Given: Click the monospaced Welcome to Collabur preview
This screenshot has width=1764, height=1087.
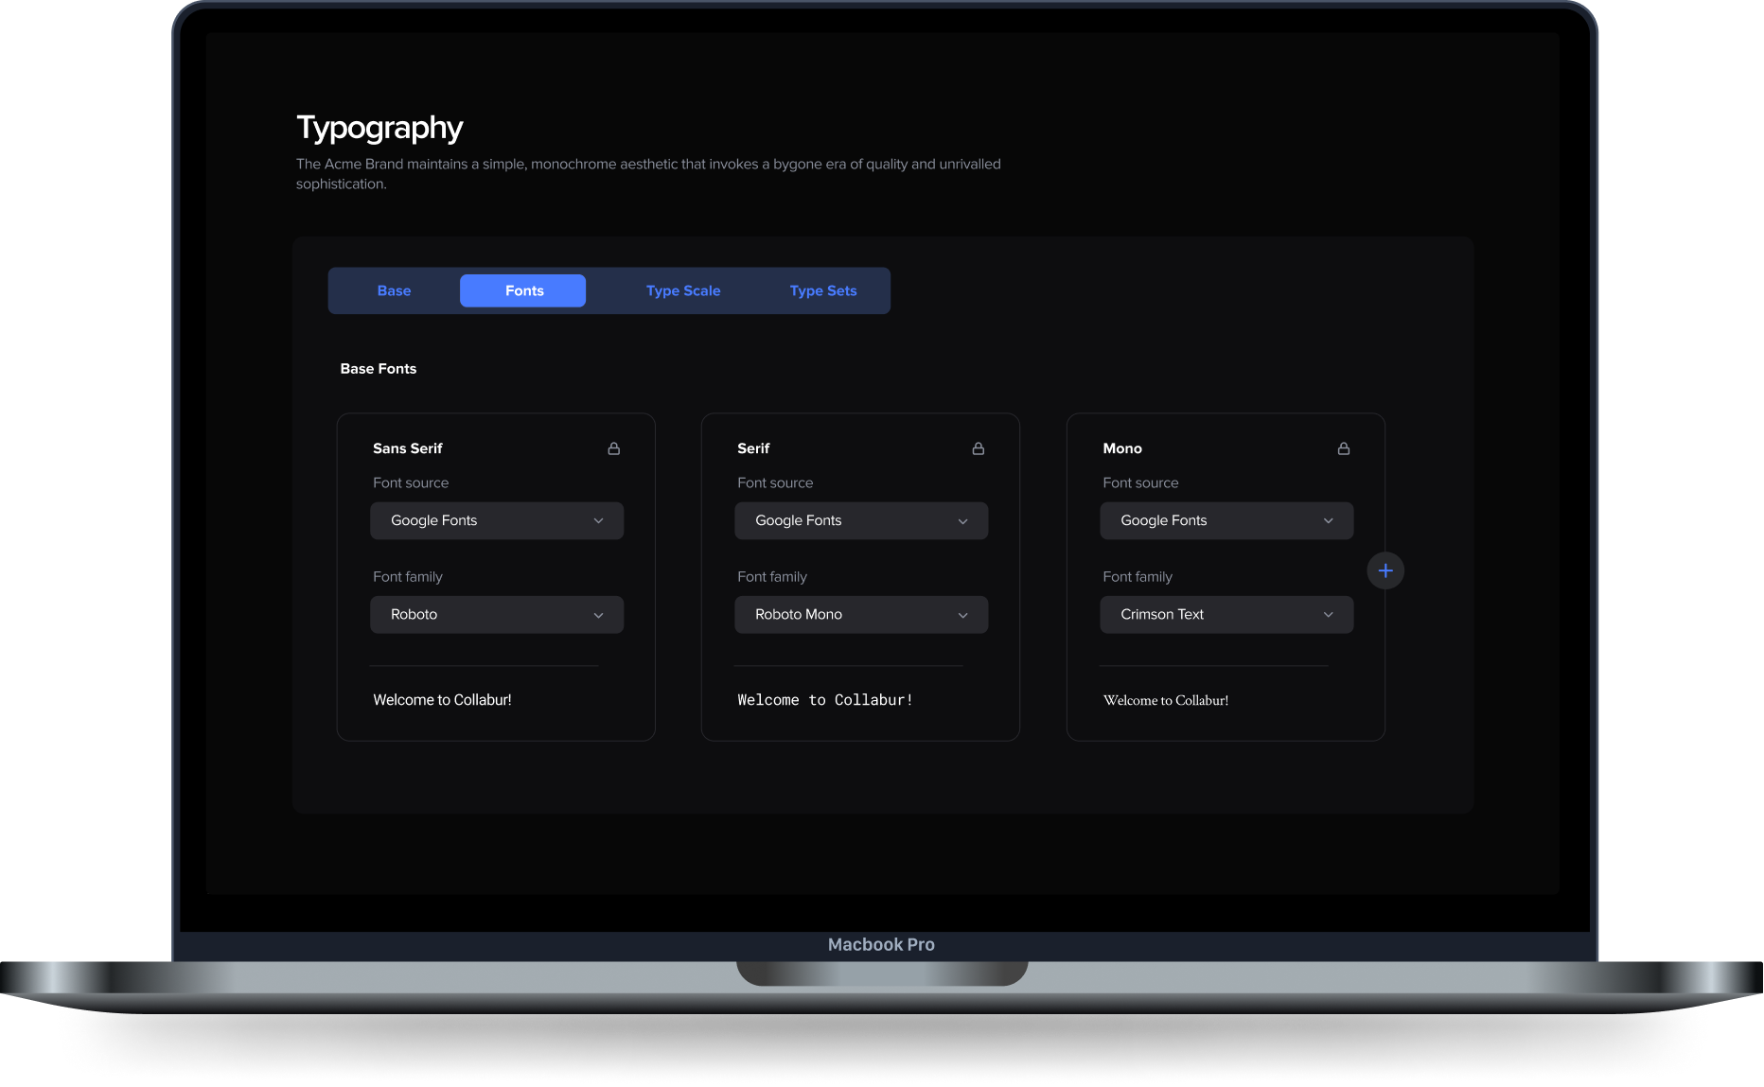Looking at the screenshot, I should click(824, 700).
